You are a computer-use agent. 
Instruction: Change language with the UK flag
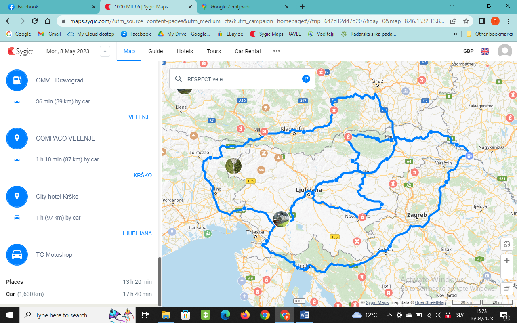tap(485, 51)
